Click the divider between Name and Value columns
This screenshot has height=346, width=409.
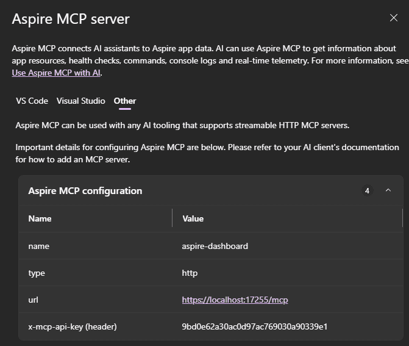(x=172, y=218)
